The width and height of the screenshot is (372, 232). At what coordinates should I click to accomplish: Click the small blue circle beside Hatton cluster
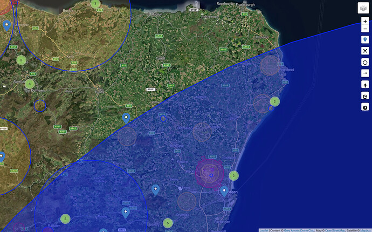[271, 108]
